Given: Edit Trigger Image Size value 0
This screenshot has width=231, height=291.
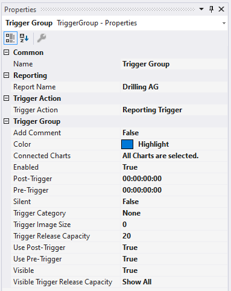Looking at the screenshot, I should tap(125, 225).
